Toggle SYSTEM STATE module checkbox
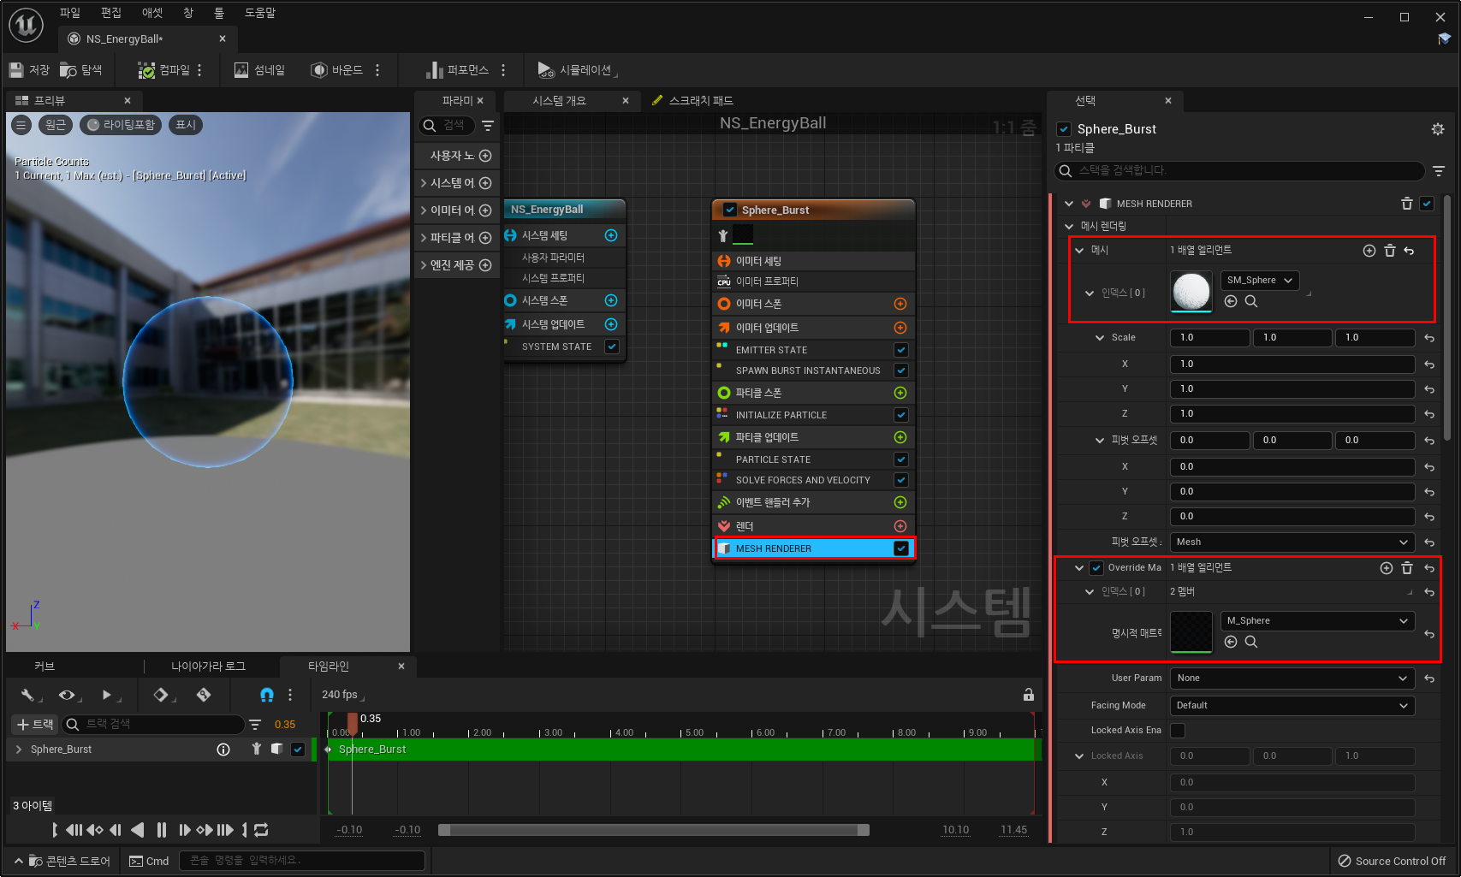Viewport: 1461px width, 877px height. pyautogui.click(x=612, y=347)
